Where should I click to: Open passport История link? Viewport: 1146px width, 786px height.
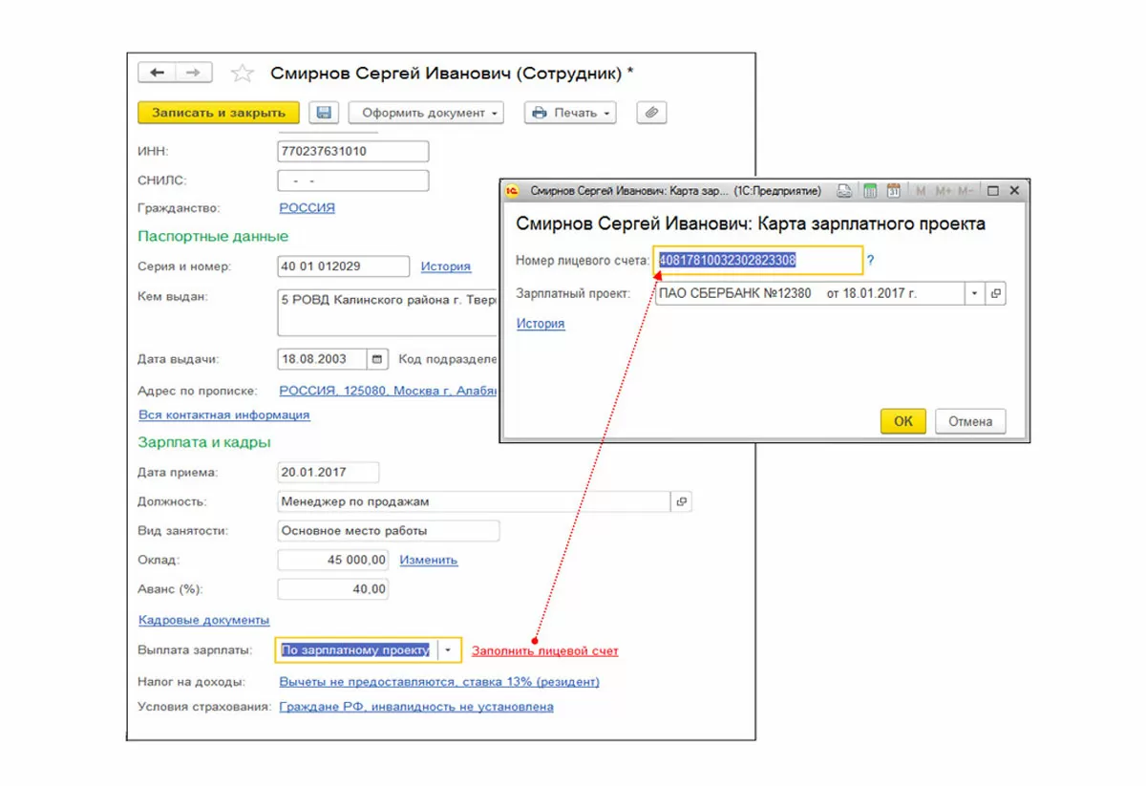click(446, 266)
